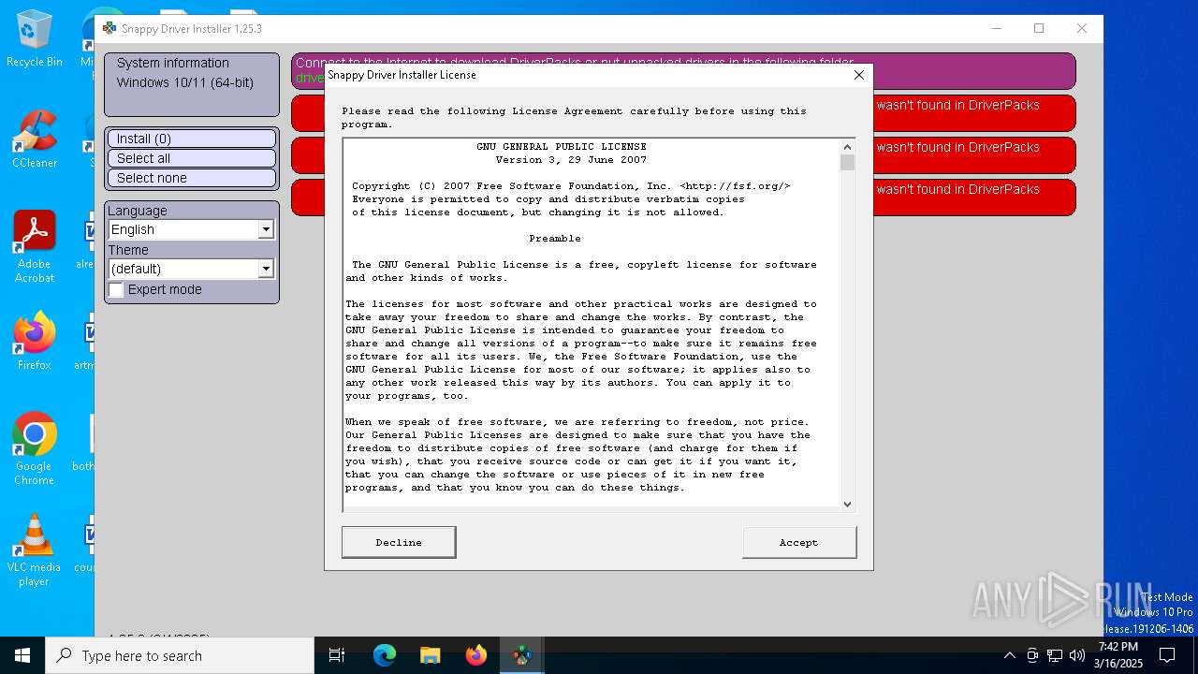Open File Explorer from taskbar
Image resolution: width=1198 pixels, height=674 pixels.
click(430, 655)
